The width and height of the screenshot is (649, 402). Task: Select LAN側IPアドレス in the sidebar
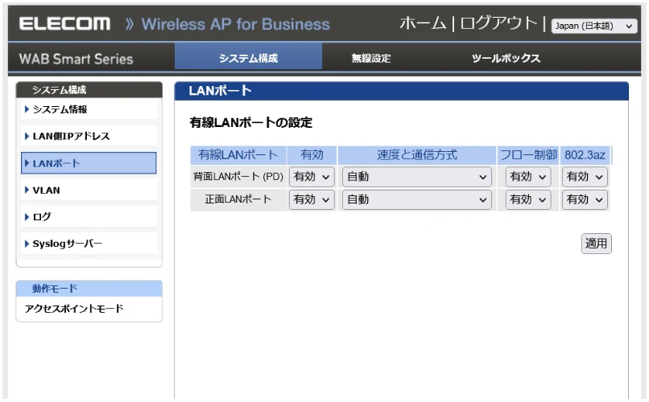click(x=89, y=136)
